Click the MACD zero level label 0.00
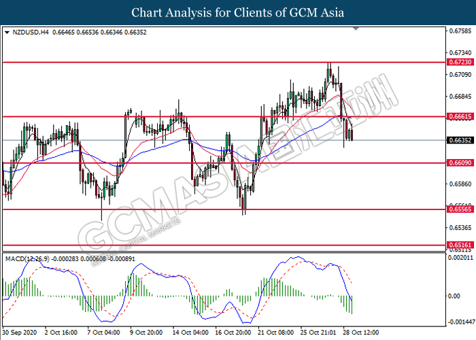This screenshot has width=476, height=340. tap(454, 296)
